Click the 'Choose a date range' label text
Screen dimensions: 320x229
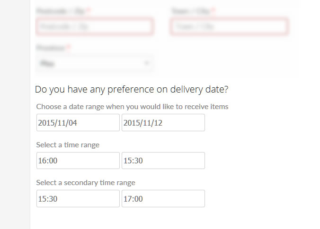click(132, 107)
